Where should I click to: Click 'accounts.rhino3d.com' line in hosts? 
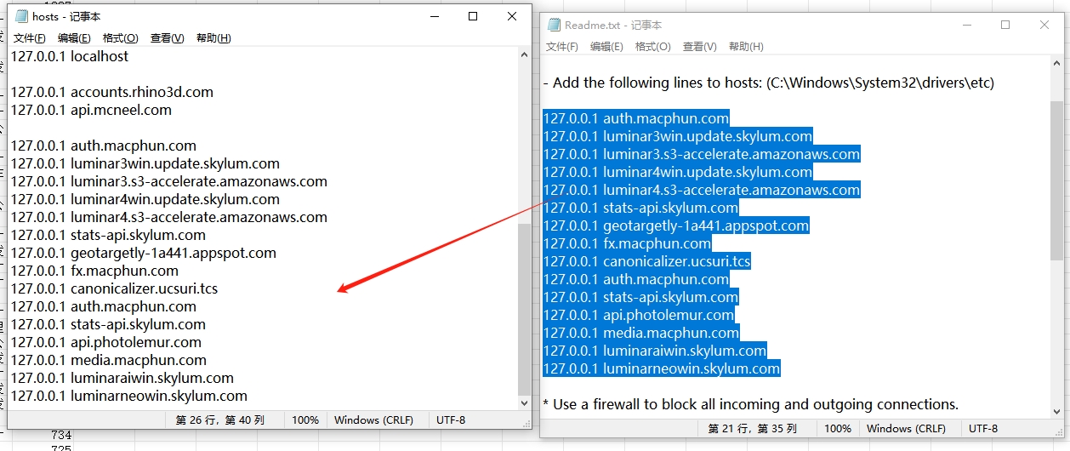(x=111, y=92)
